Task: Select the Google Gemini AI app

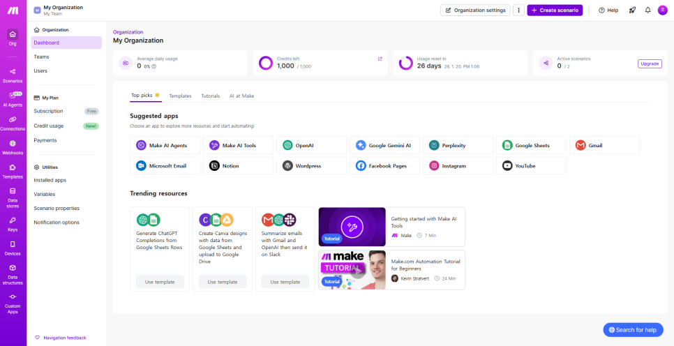Action: pyautogui.click(x=384, y=145)
